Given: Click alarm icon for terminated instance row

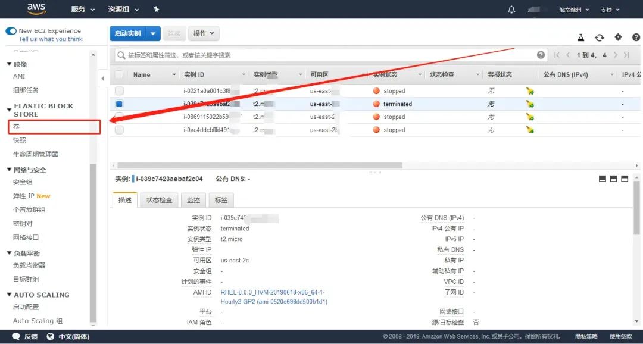Looking at the screenshot, I should [x=530, y=104].
